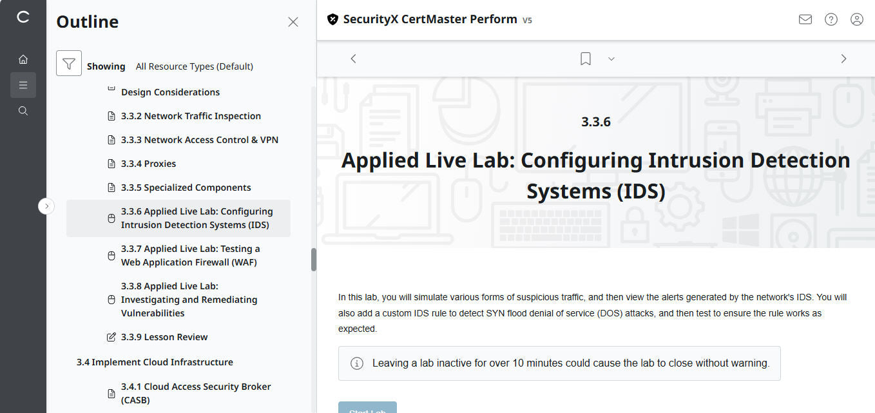Open the resource type filter
Viewport: 875px width, 413px height.
coord(69,63)
